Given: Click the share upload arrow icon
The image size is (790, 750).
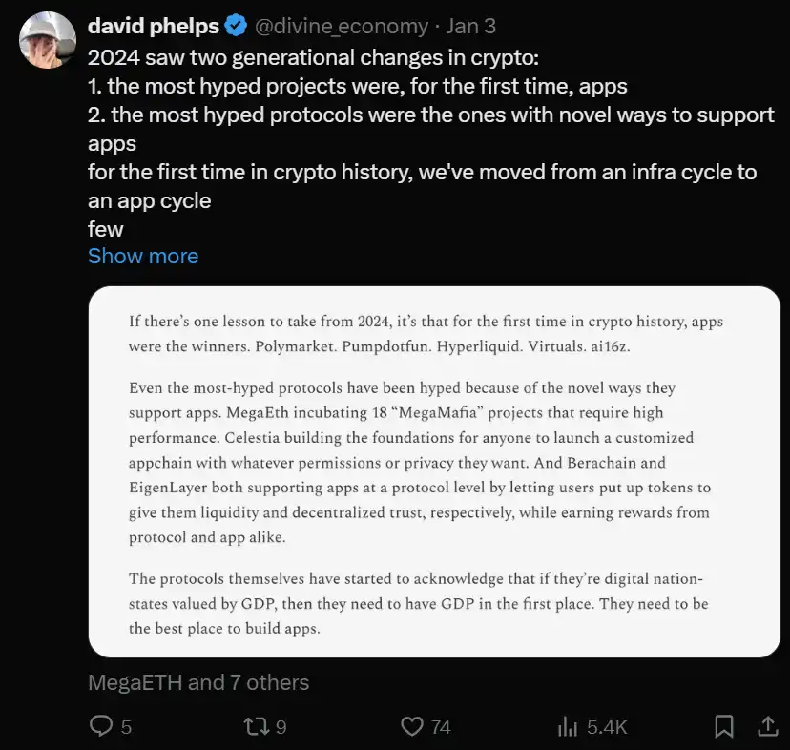Looking at the screenshot, I should [766, 727].
